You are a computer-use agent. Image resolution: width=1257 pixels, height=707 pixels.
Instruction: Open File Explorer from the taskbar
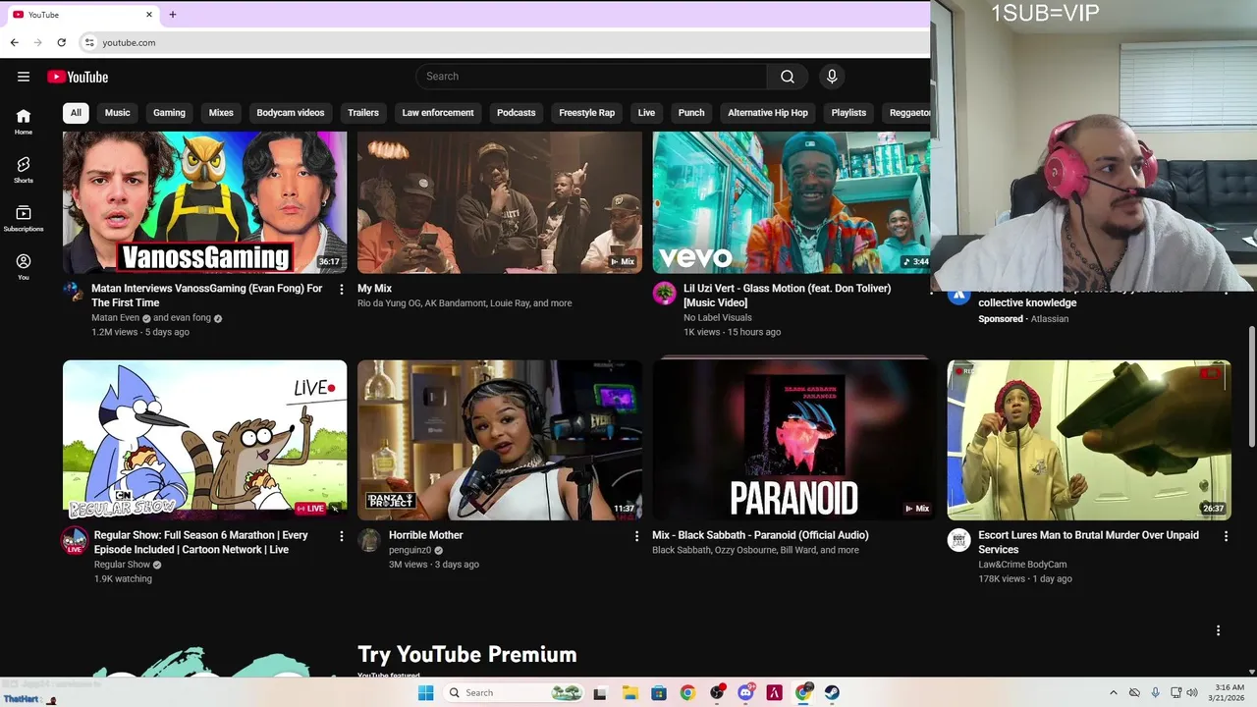pos(629,692)
